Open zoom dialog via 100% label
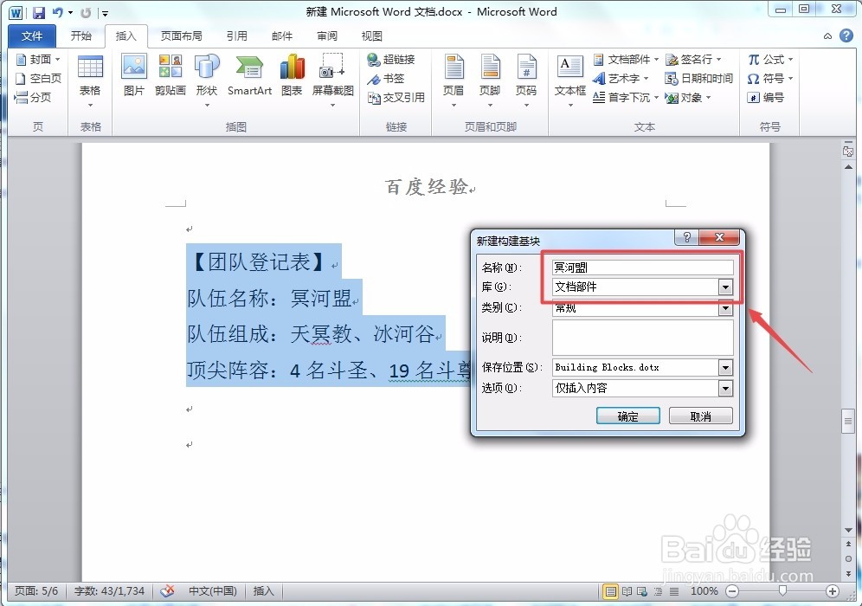The width and height of the screenshot is (862, 606). (704, 591)
